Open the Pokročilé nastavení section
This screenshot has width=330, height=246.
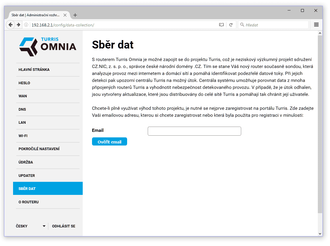39,149
